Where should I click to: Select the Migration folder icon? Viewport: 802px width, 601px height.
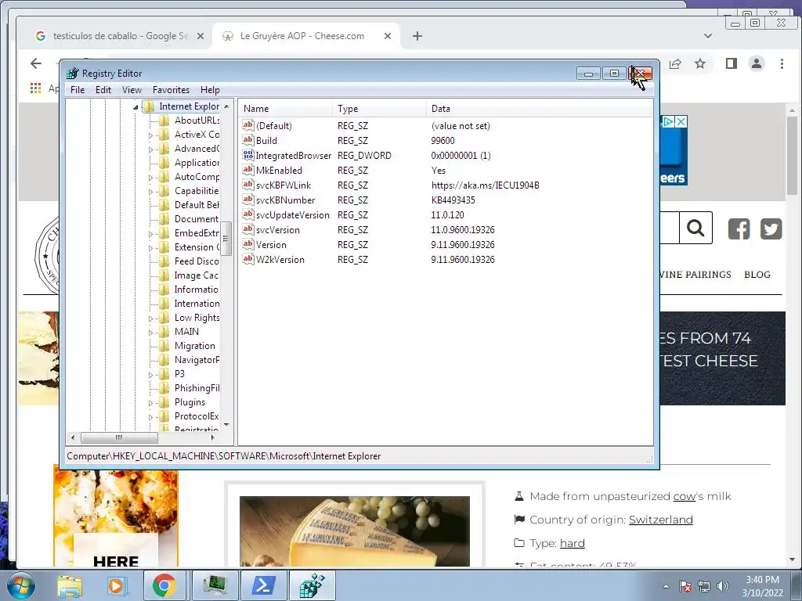click(x=164, y=346)
